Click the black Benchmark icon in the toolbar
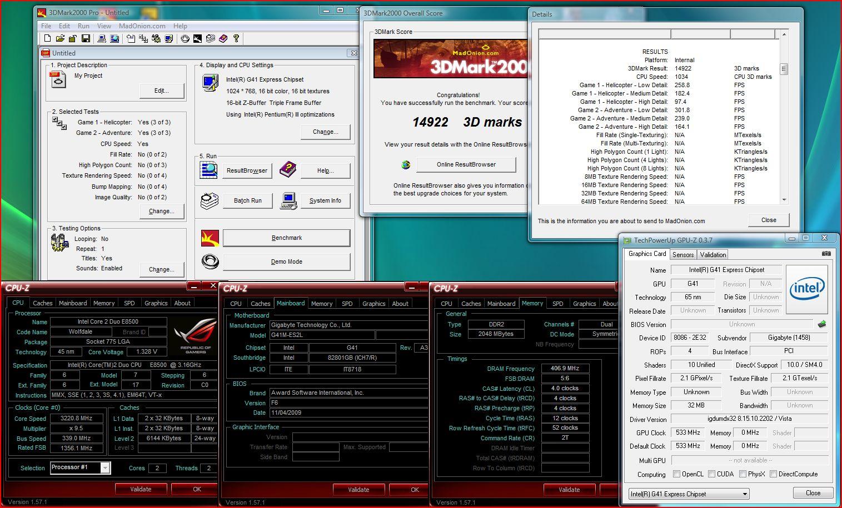842x508 pixels. coord(197,38)
